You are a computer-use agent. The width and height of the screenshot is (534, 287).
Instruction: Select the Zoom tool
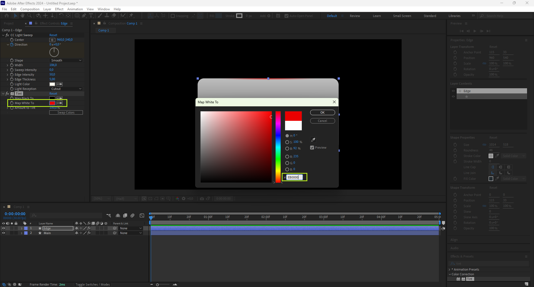(x=29, y=16)
